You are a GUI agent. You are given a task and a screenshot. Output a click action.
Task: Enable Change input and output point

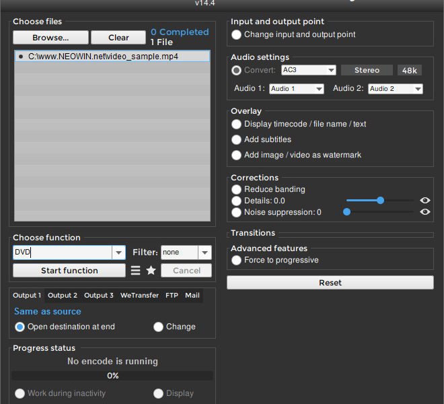(x=237, y=34)
